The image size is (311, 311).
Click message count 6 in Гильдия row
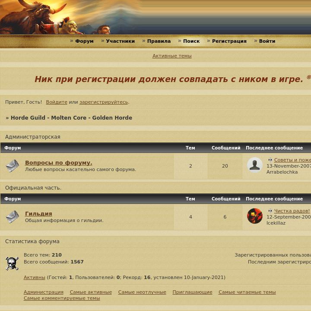[x=225, y=217]
